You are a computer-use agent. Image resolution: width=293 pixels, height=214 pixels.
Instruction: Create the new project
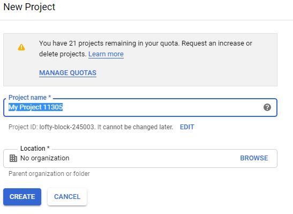tap(22, 197)
